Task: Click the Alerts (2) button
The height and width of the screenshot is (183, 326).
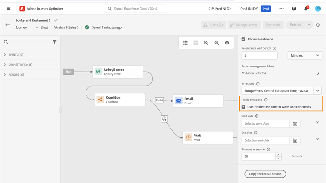Action: pos(213,25)
